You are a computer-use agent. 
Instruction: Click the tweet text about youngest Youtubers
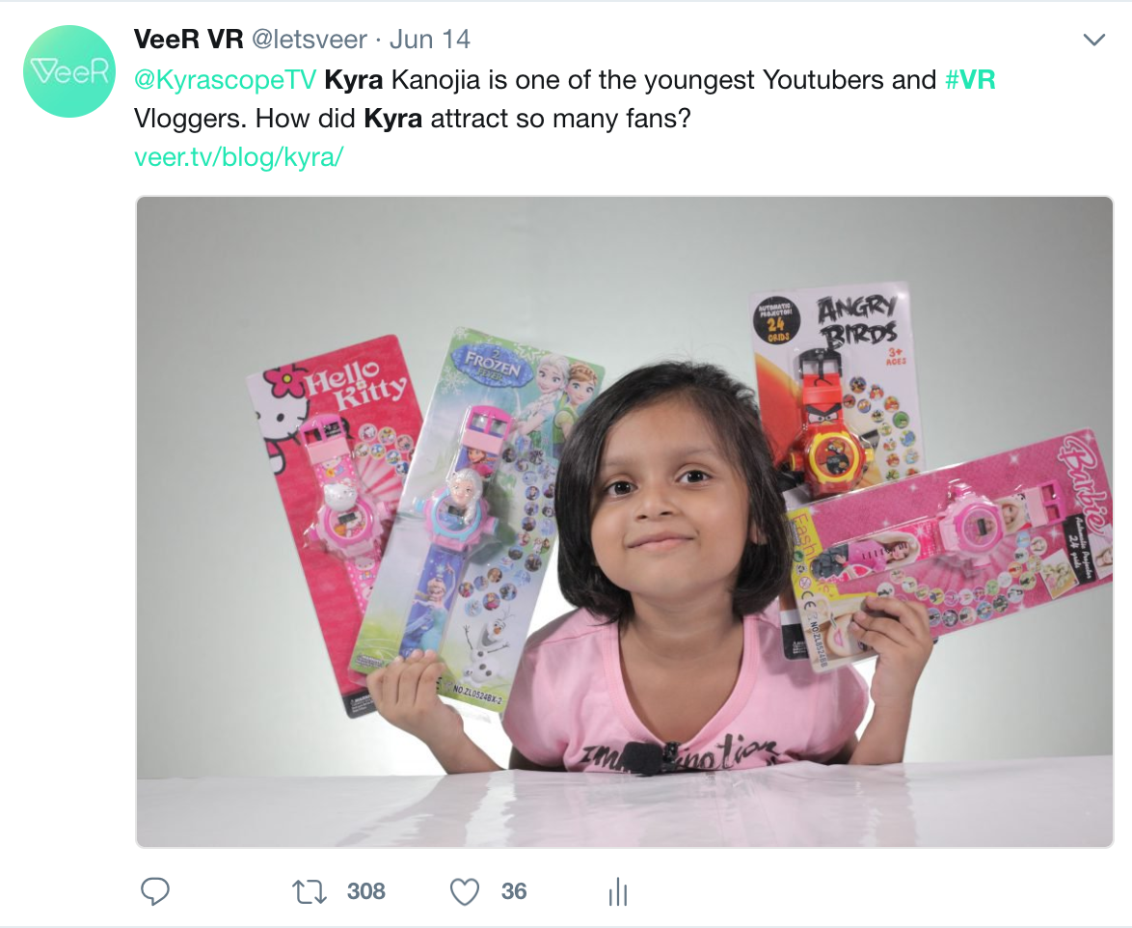(565, 99)
